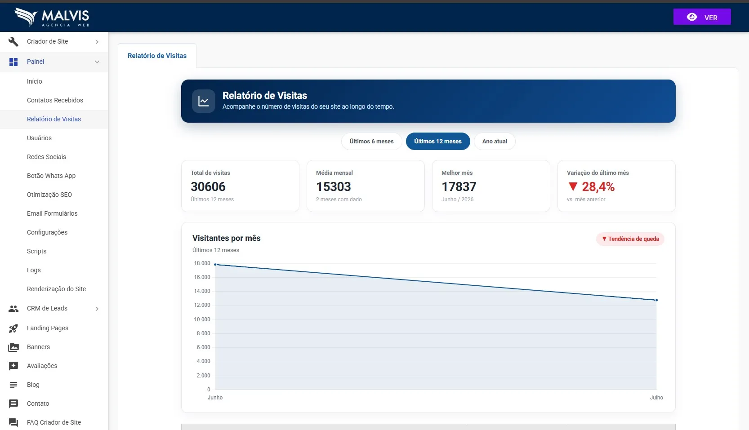Click the Julho x-axis label

coord(656,398)
